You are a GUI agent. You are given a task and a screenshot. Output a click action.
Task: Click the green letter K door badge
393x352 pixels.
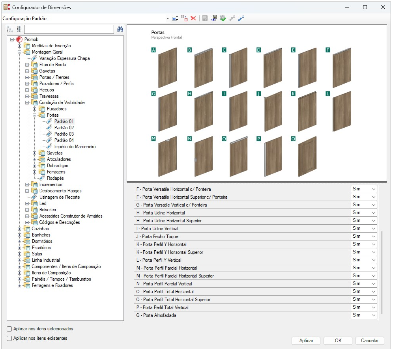[x=293, y=94]
